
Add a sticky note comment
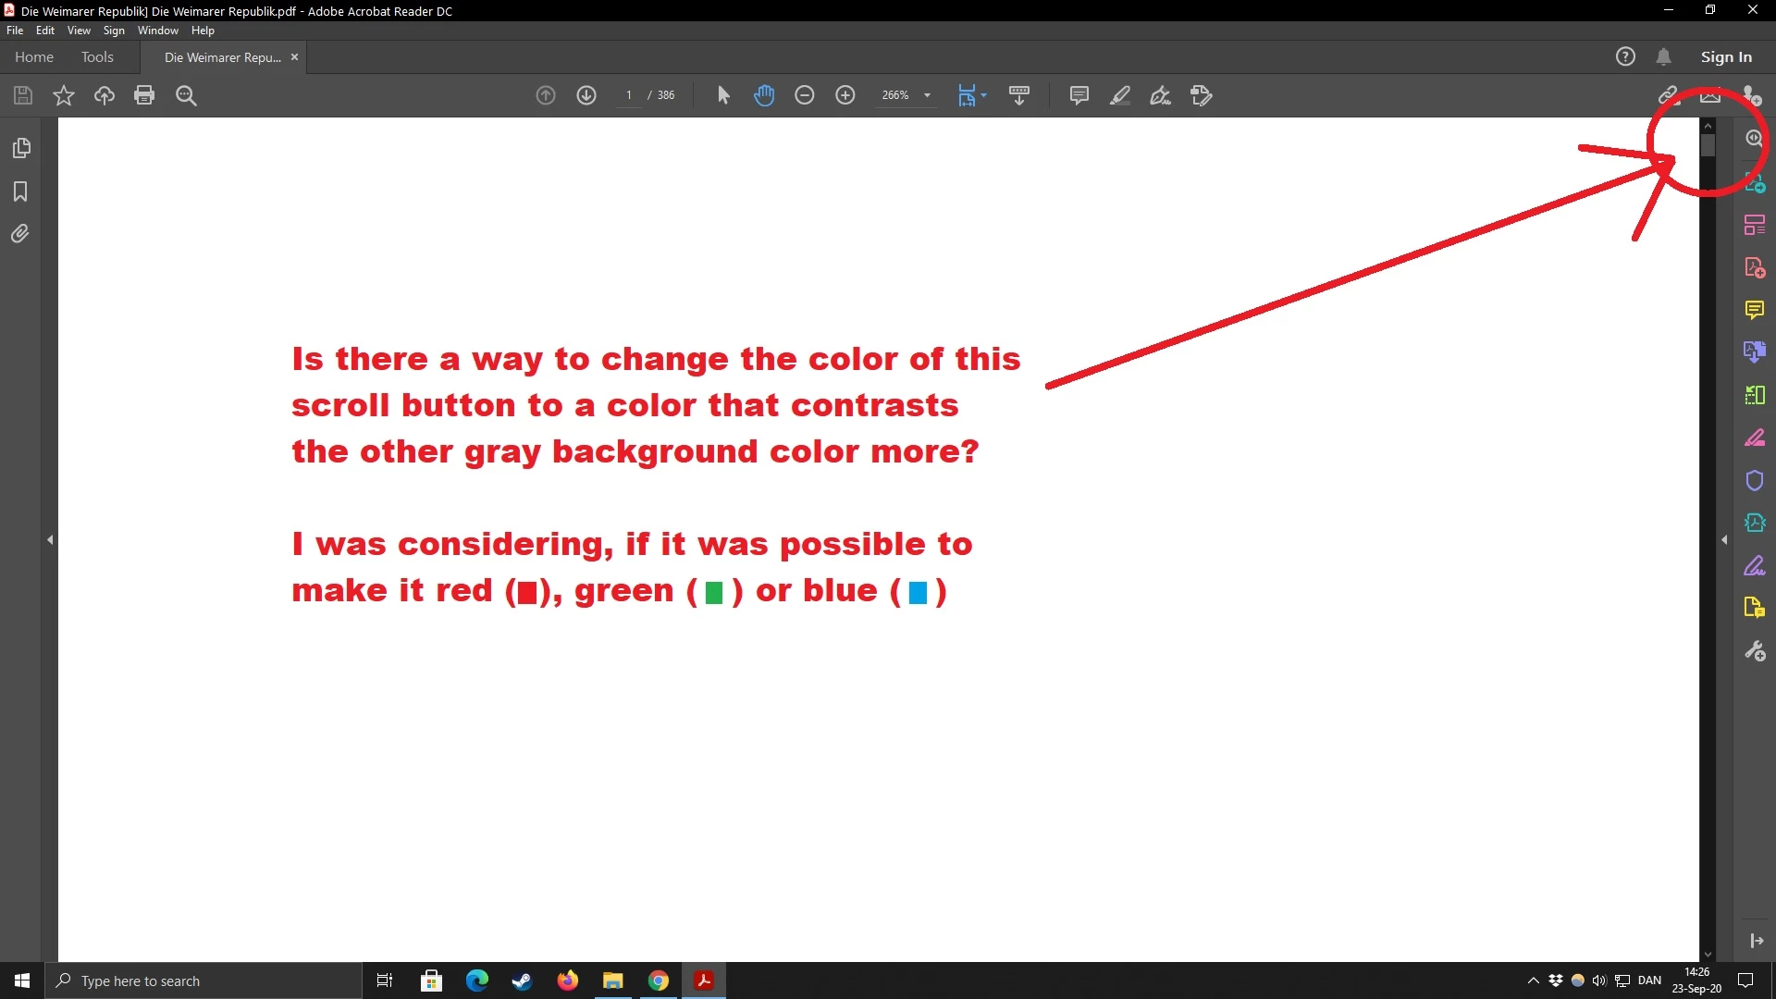(1079, 95)
